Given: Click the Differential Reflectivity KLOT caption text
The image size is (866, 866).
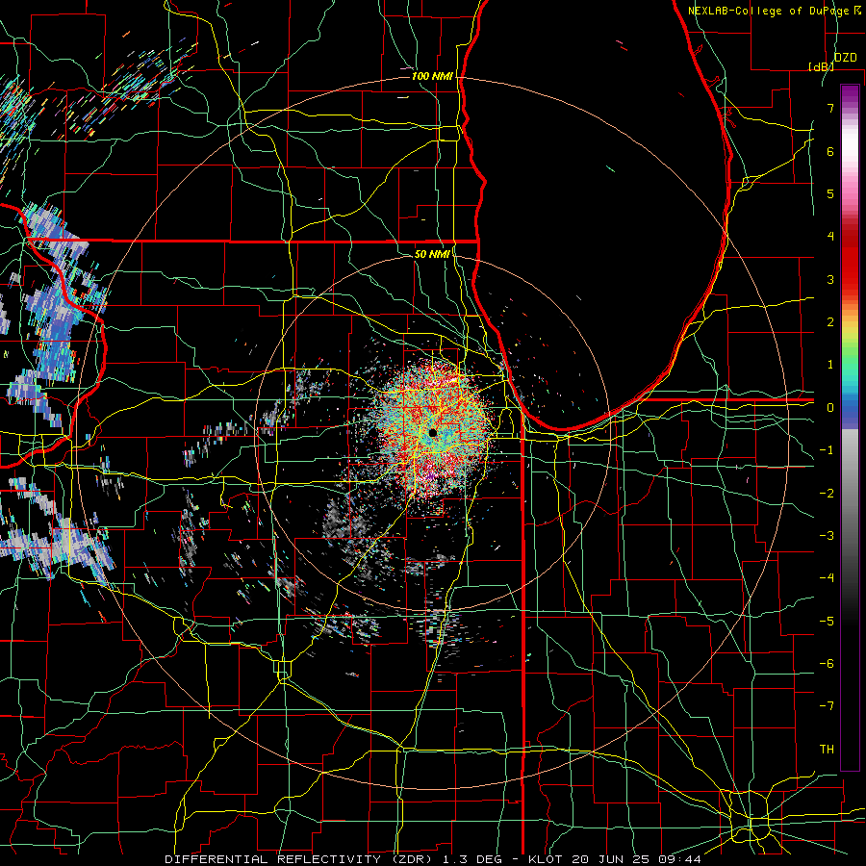Looking at the screenshot, I should (x=433, y=859).
